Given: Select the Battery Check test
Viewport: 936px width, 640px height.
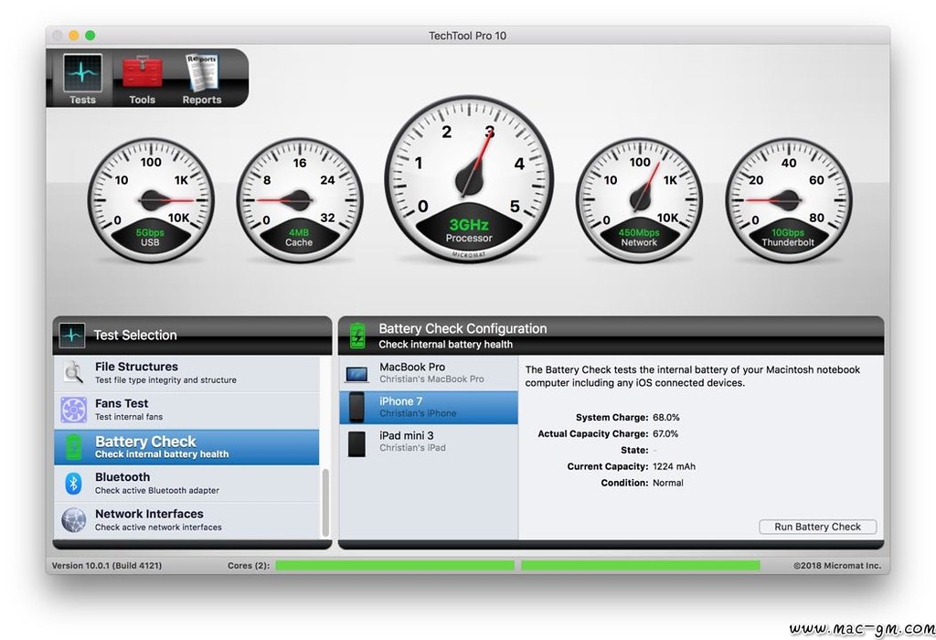Looking at the screenshot, I should [x=186, y=447].
